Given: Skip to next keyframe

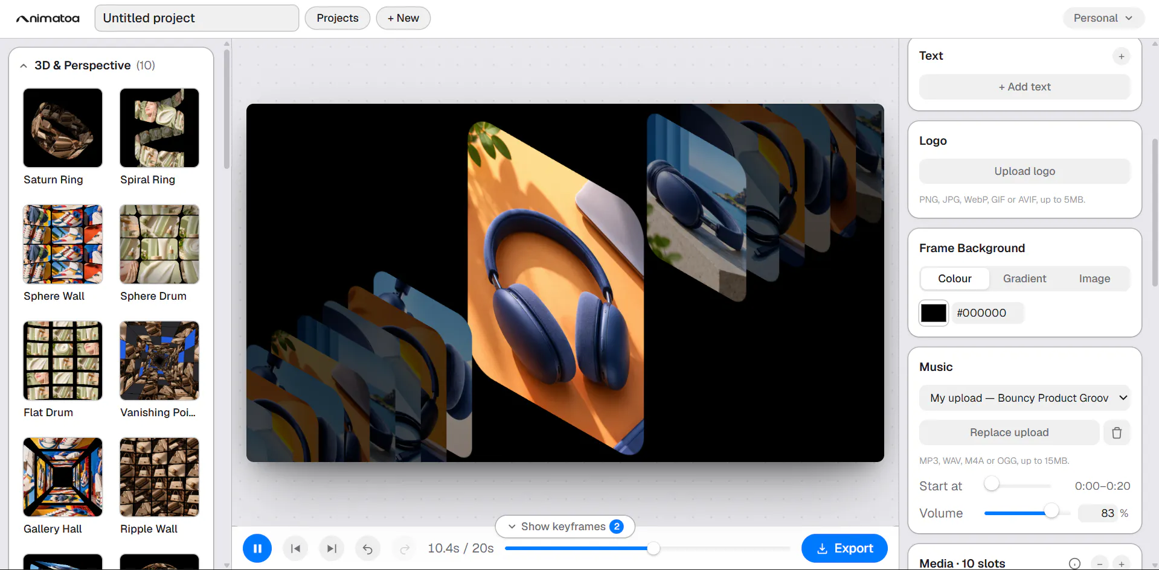Looking at the screenshot, I should point(332,548).
